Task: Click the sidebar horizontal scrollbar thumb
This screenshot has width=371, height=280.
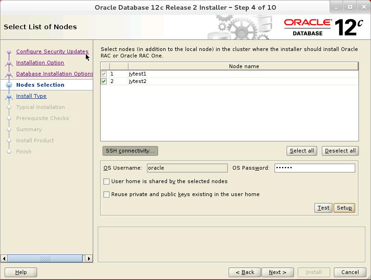Action: 45,259
